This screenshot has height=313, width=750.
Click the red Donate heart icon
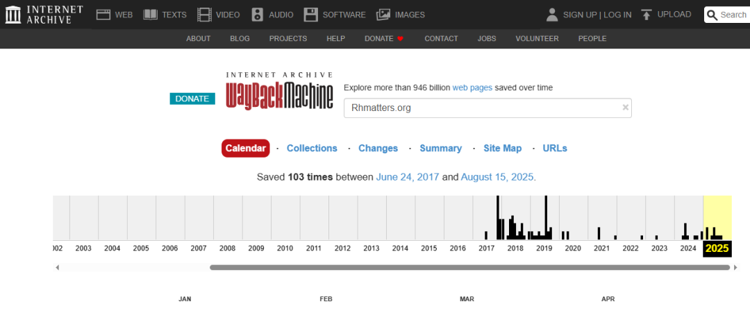(401, 39)
